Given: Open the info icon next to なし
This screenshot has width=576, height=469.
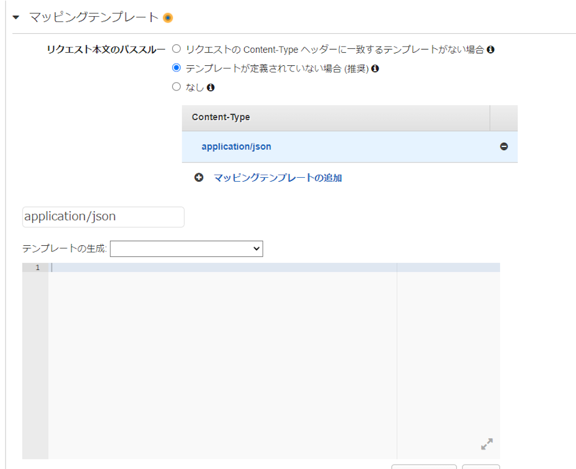Looking at the screenshot, I should [210, 87].
